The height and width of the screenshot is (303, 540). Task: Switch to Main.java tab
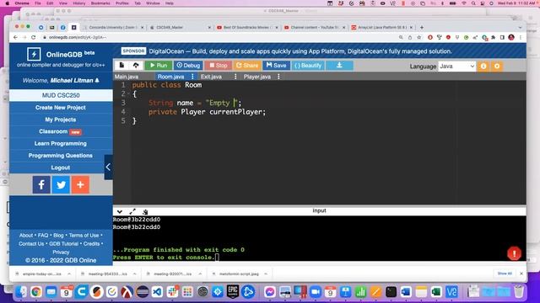tap(127, 77)
